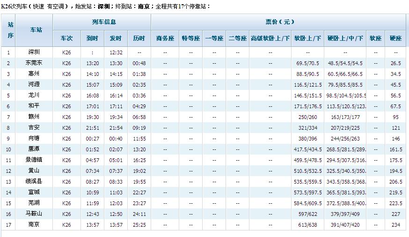Click the 列车信息 header cell

click(104, 22)
